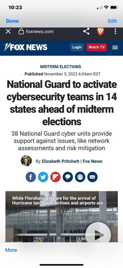Share article on Flipboard
Screen dimensions: 123x268
55,177
